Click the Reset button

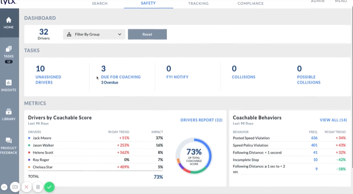pos(147,34)
